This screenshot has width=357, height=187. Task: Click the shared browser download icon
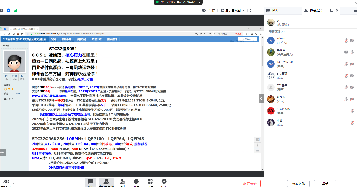(252, 34)
